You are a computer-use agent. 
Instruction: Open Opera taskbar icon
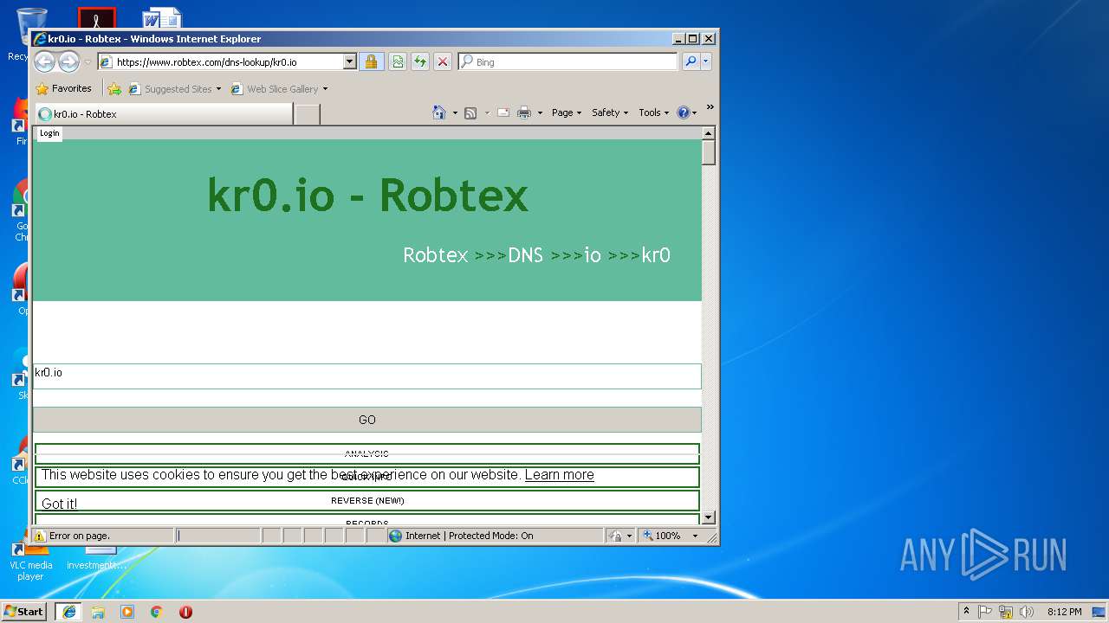185,612
